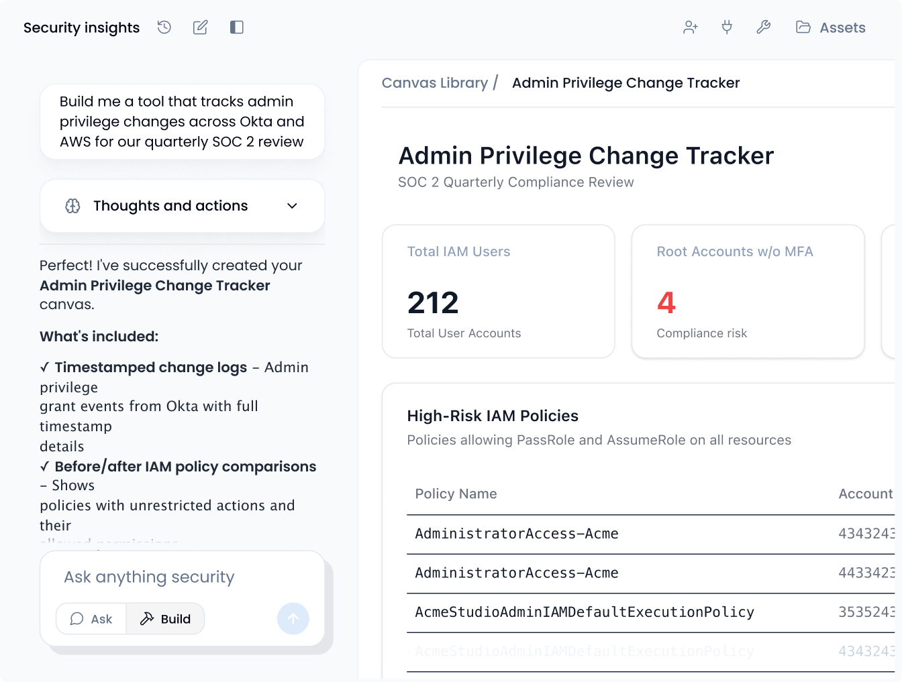Click the Admin Privilege Change Tracker breadcrumb

click(x=625, y=83)
